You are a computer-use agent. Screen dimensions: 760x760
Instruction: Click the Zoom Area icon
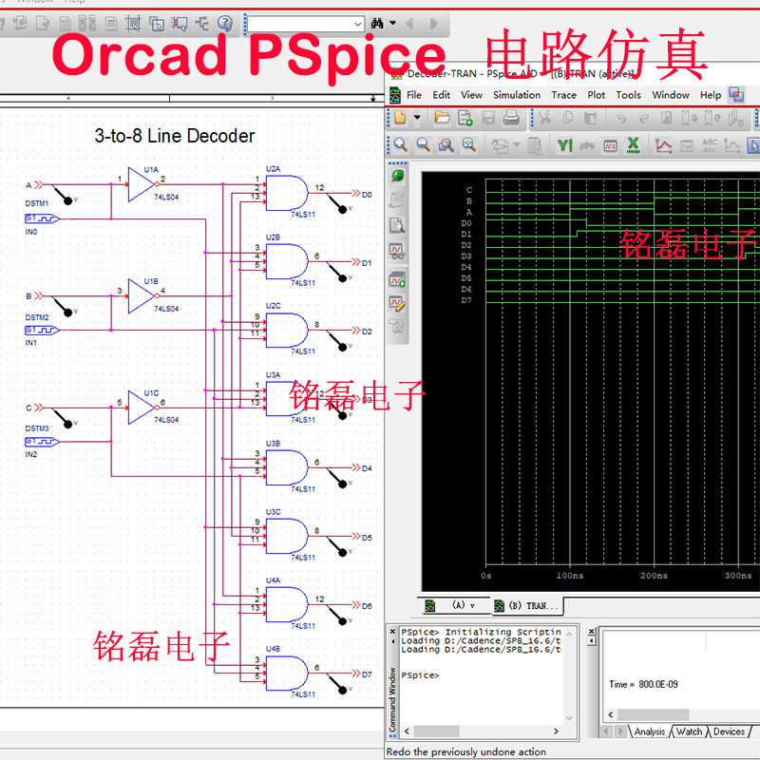[446, 145]
